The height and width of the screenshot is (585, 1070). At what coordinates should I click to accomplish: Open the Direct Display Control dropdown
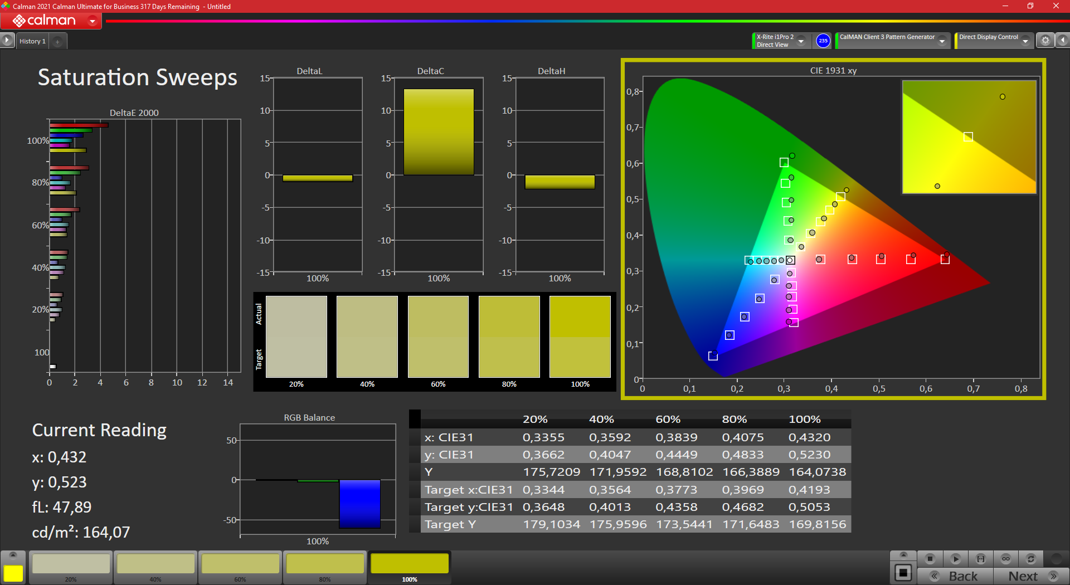tap(1025, 41)
